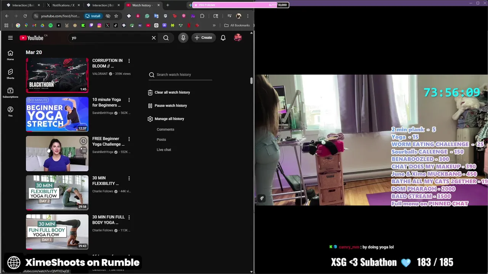Open the Google Drive bookmark
The width and height of the screenshot is (488, 274).
pos(42,25)
